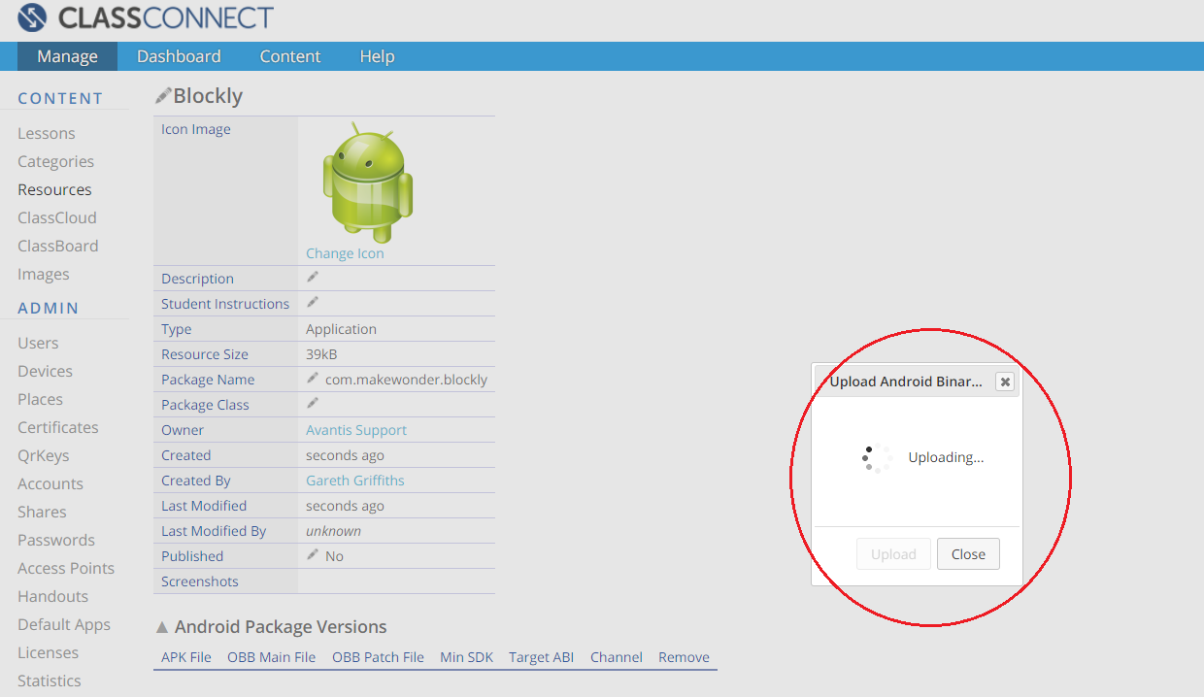Click the unknown Last Modified By value
This screenshot has height=697, width=1204.
tap(333, 531)
